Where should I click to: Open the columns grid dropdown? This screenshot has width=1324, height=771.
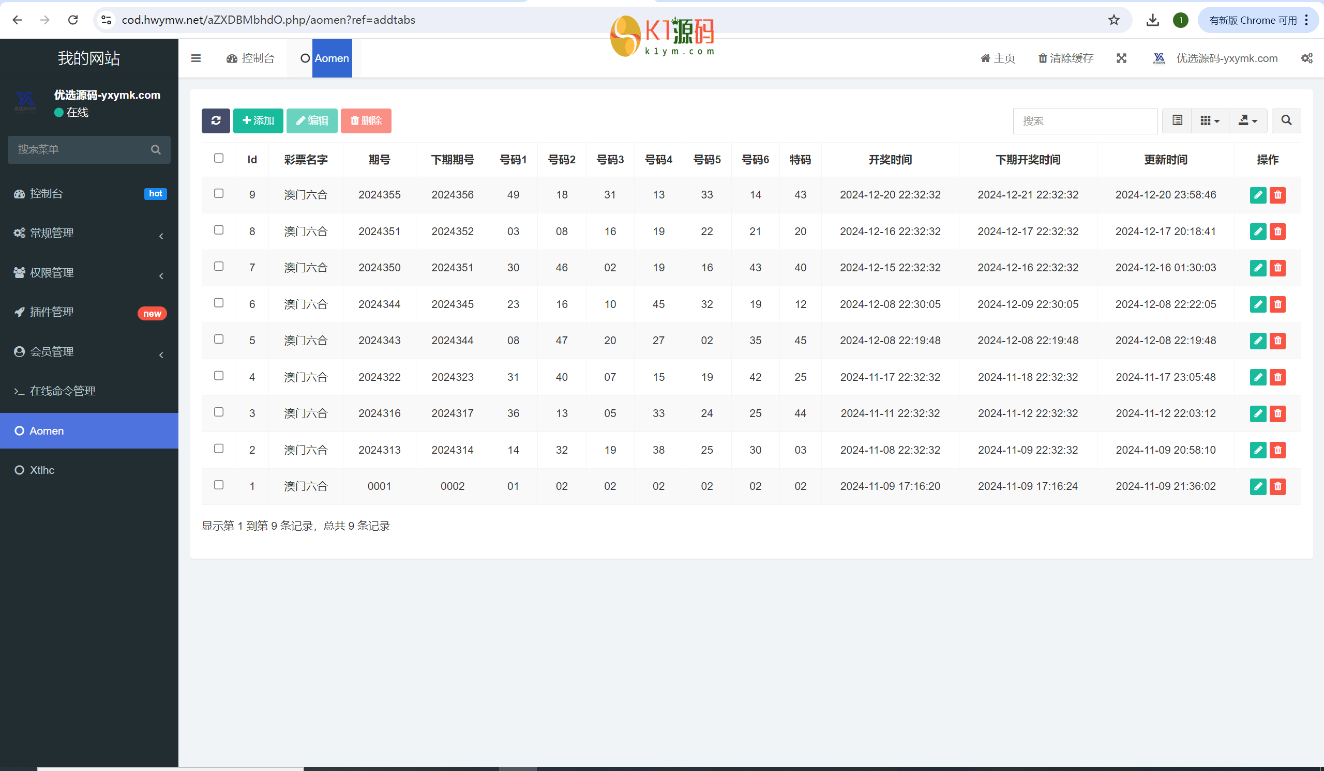pos(1210,121)
